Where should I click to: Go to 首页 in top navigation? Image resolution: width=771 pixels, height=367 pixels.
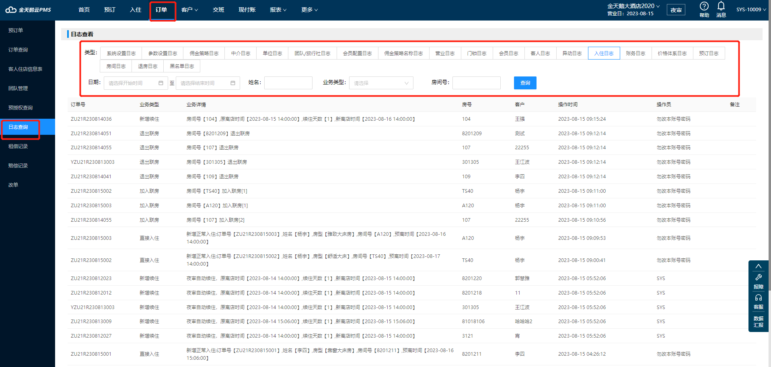pyautogui.click(x=84, y=10)
